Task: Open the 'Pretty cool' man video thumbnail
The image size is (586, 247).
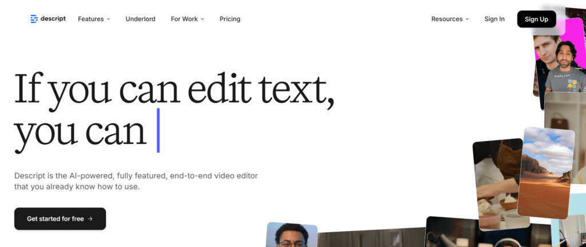Action: (561, 63)
